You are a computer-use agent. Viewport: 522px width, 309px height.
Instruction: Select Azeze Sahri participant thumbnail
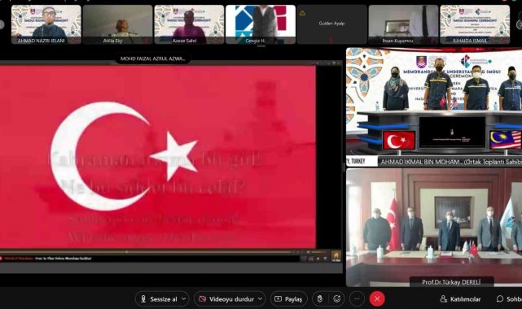click(189, 24)
